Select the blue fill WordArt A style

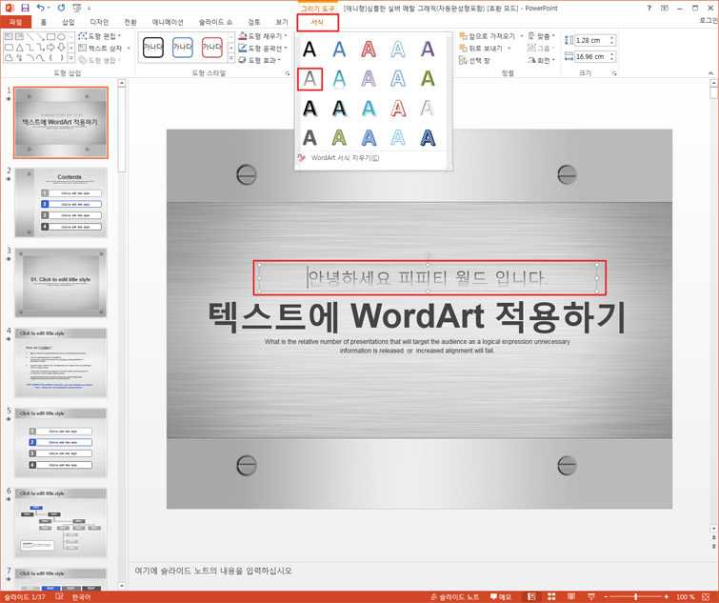click(x=339, y=50)
